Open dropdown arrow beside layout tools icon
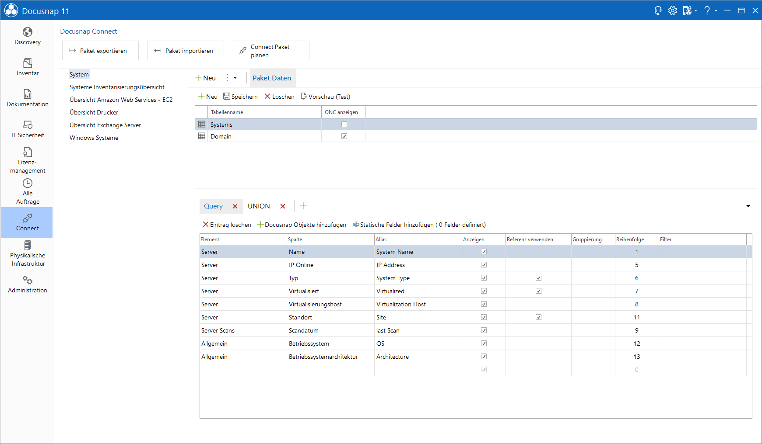Screen dimensions: 762x444 [695, 10]
